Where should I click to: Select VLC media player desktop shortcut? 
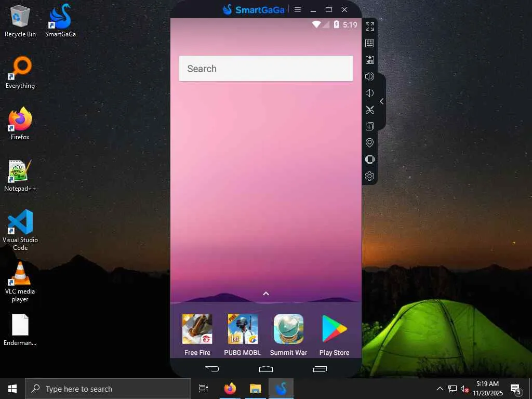[x=20, y=282]
